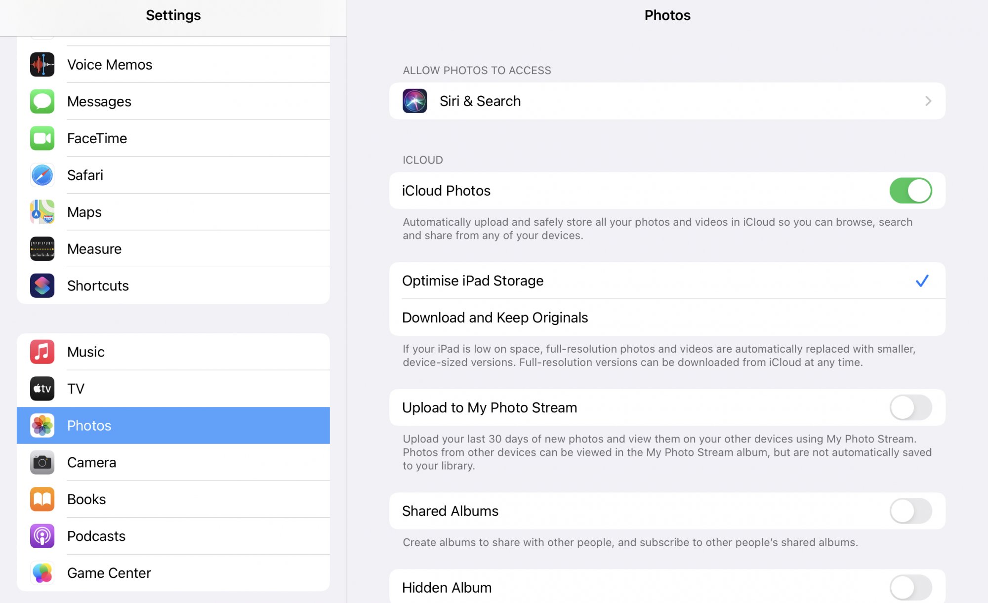Enable Upload to My Photo Stream

[910, 407]
